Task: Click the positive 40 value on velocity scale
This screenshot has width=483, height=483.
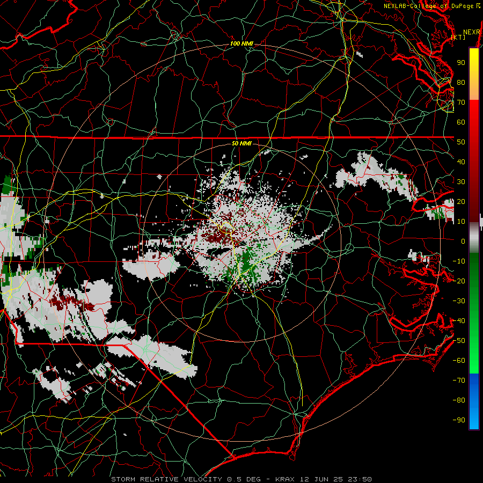Action: (x=461, y=162)
